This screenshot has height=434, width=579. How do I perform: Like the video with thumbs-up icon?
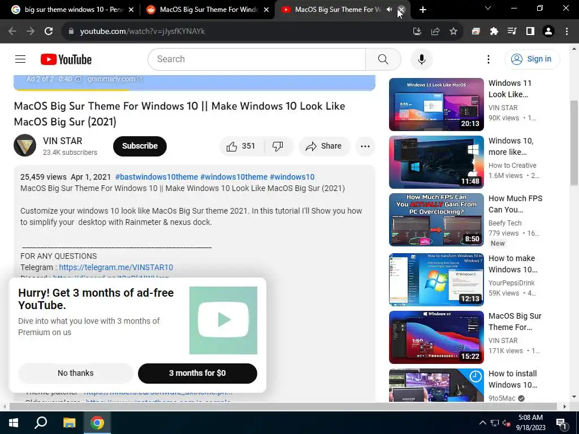241,146
